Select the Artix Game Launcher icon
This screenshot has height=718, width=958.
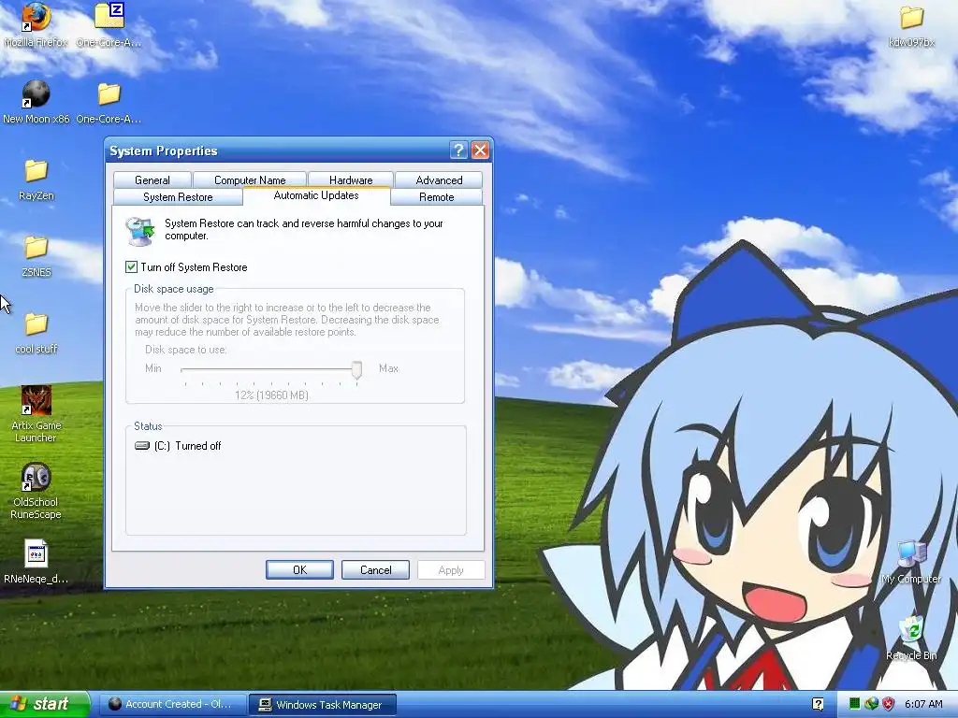36,400
